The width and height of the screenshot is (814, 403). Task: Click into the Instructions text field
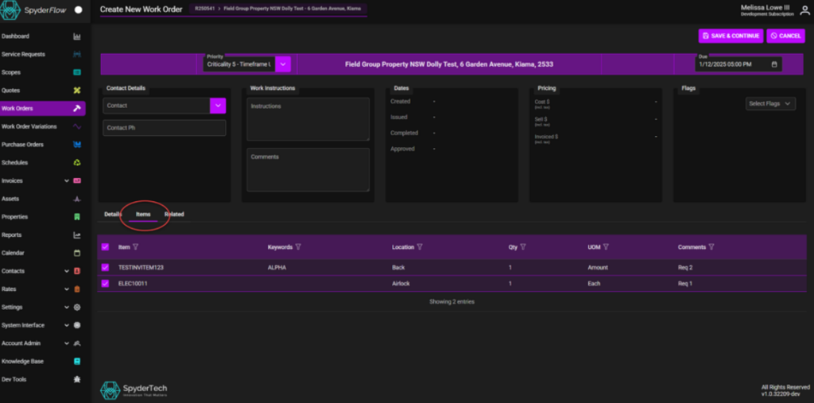308,119
